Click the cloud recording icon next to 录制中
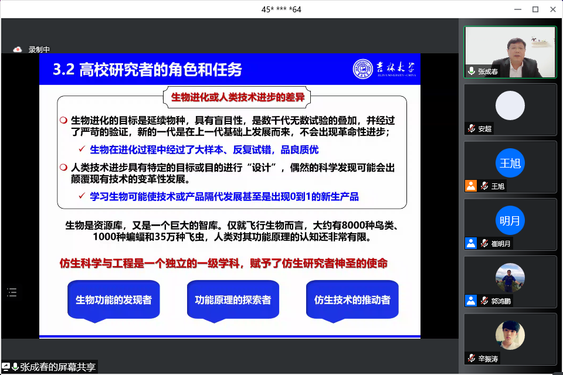This screenshot has width=563, height=375. tap(18, 50)
